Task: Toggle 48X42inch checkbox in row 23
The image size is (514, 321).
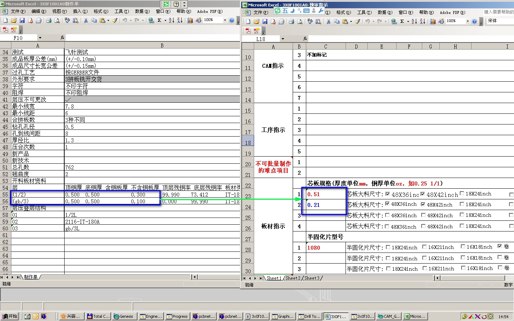Action: pyautogui.click(x=423, y=194)
